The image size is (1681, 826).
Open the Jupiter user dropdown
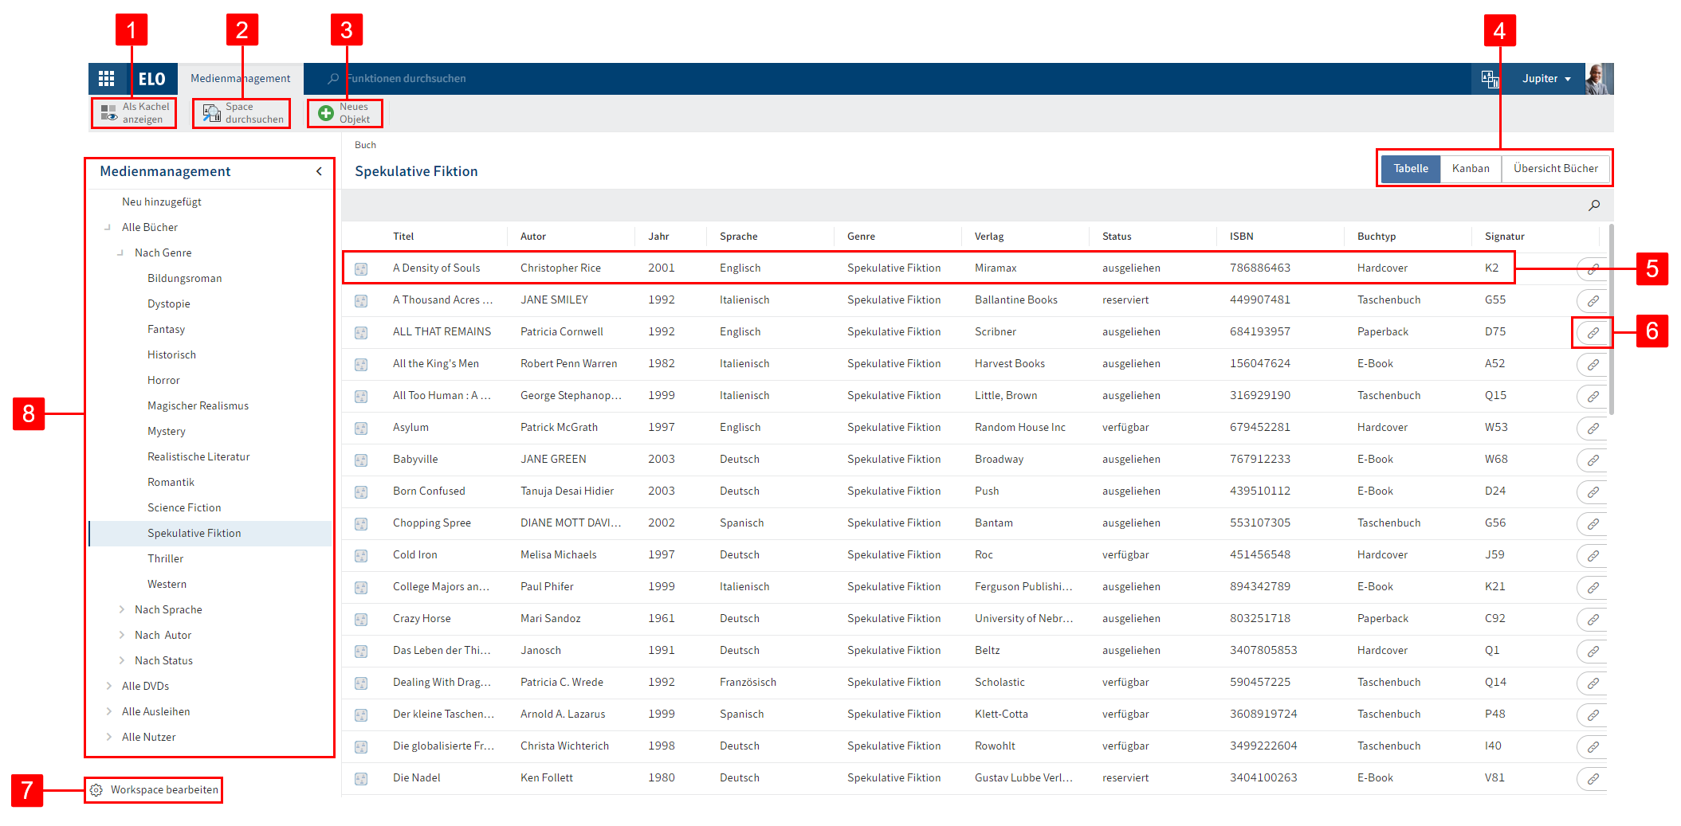1545,78
